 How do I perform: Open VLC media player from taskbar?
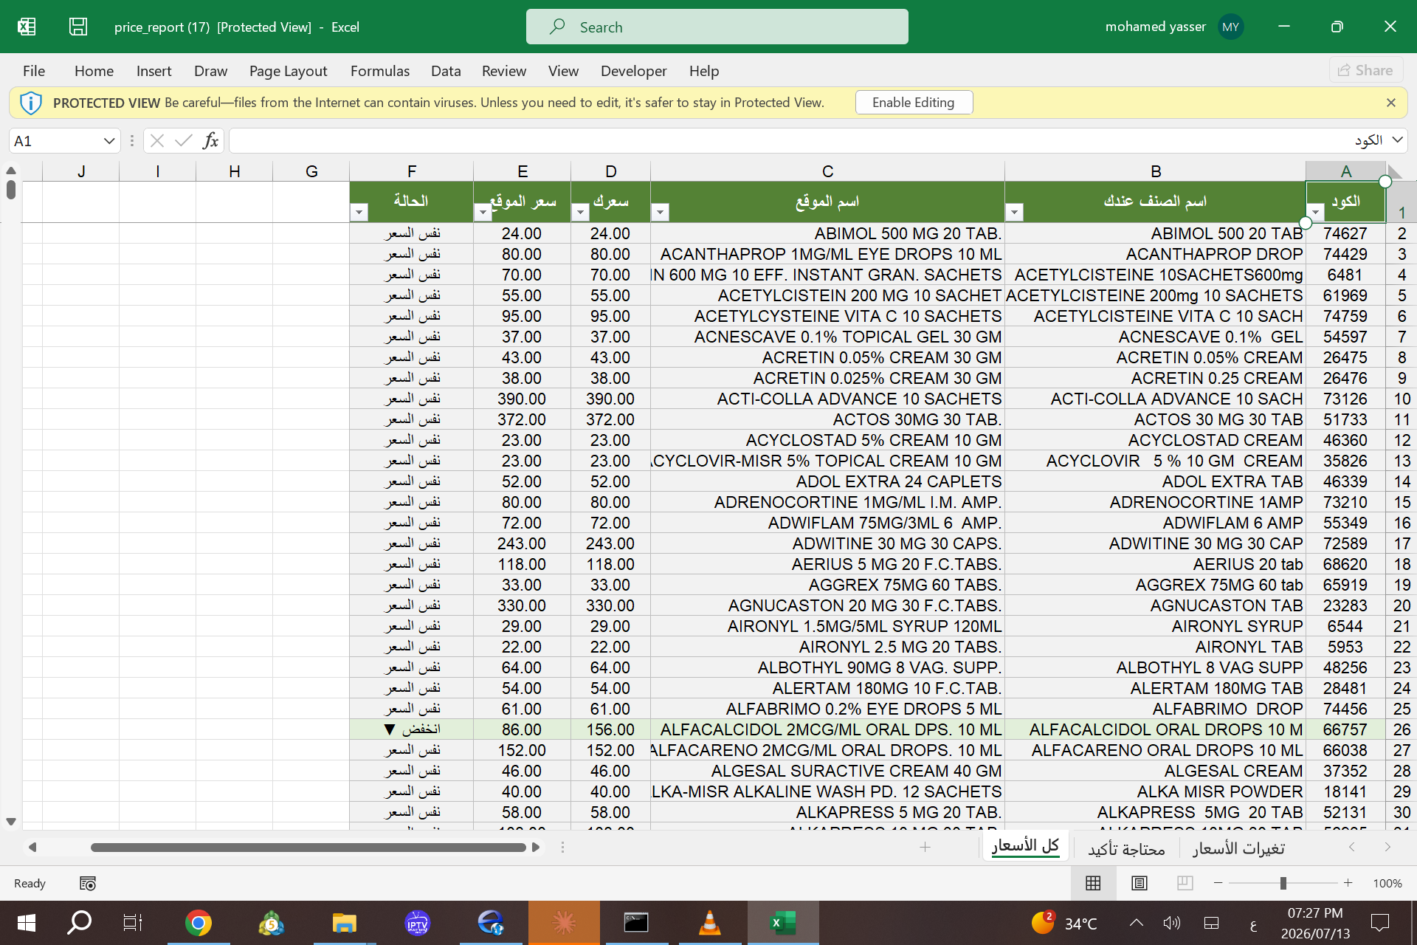709,923
